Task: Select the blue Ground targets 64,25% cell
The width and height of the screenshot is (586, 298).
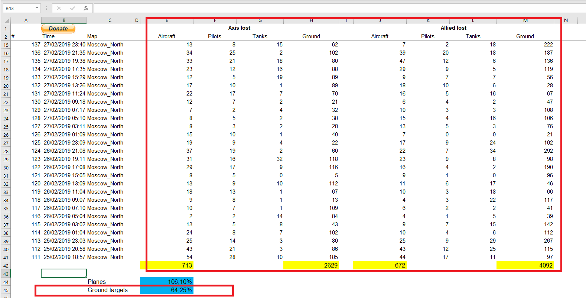Action: (167, 290)
